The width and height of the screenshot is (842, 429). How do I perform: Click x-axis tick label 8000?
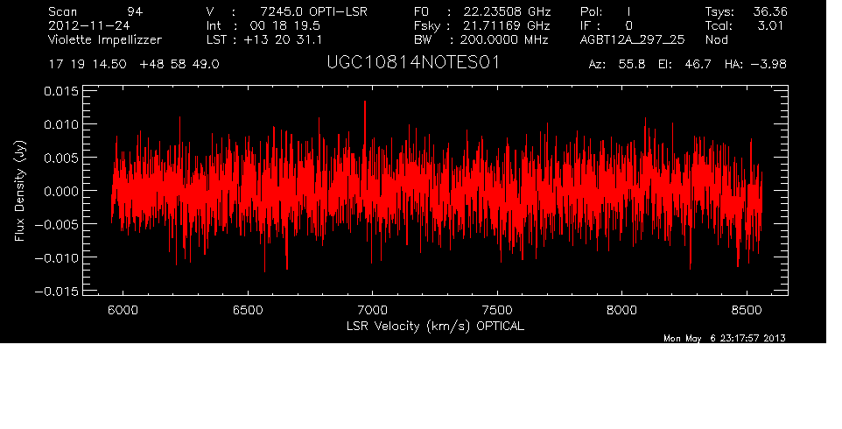pyautogui.click(x=621, y=310)
